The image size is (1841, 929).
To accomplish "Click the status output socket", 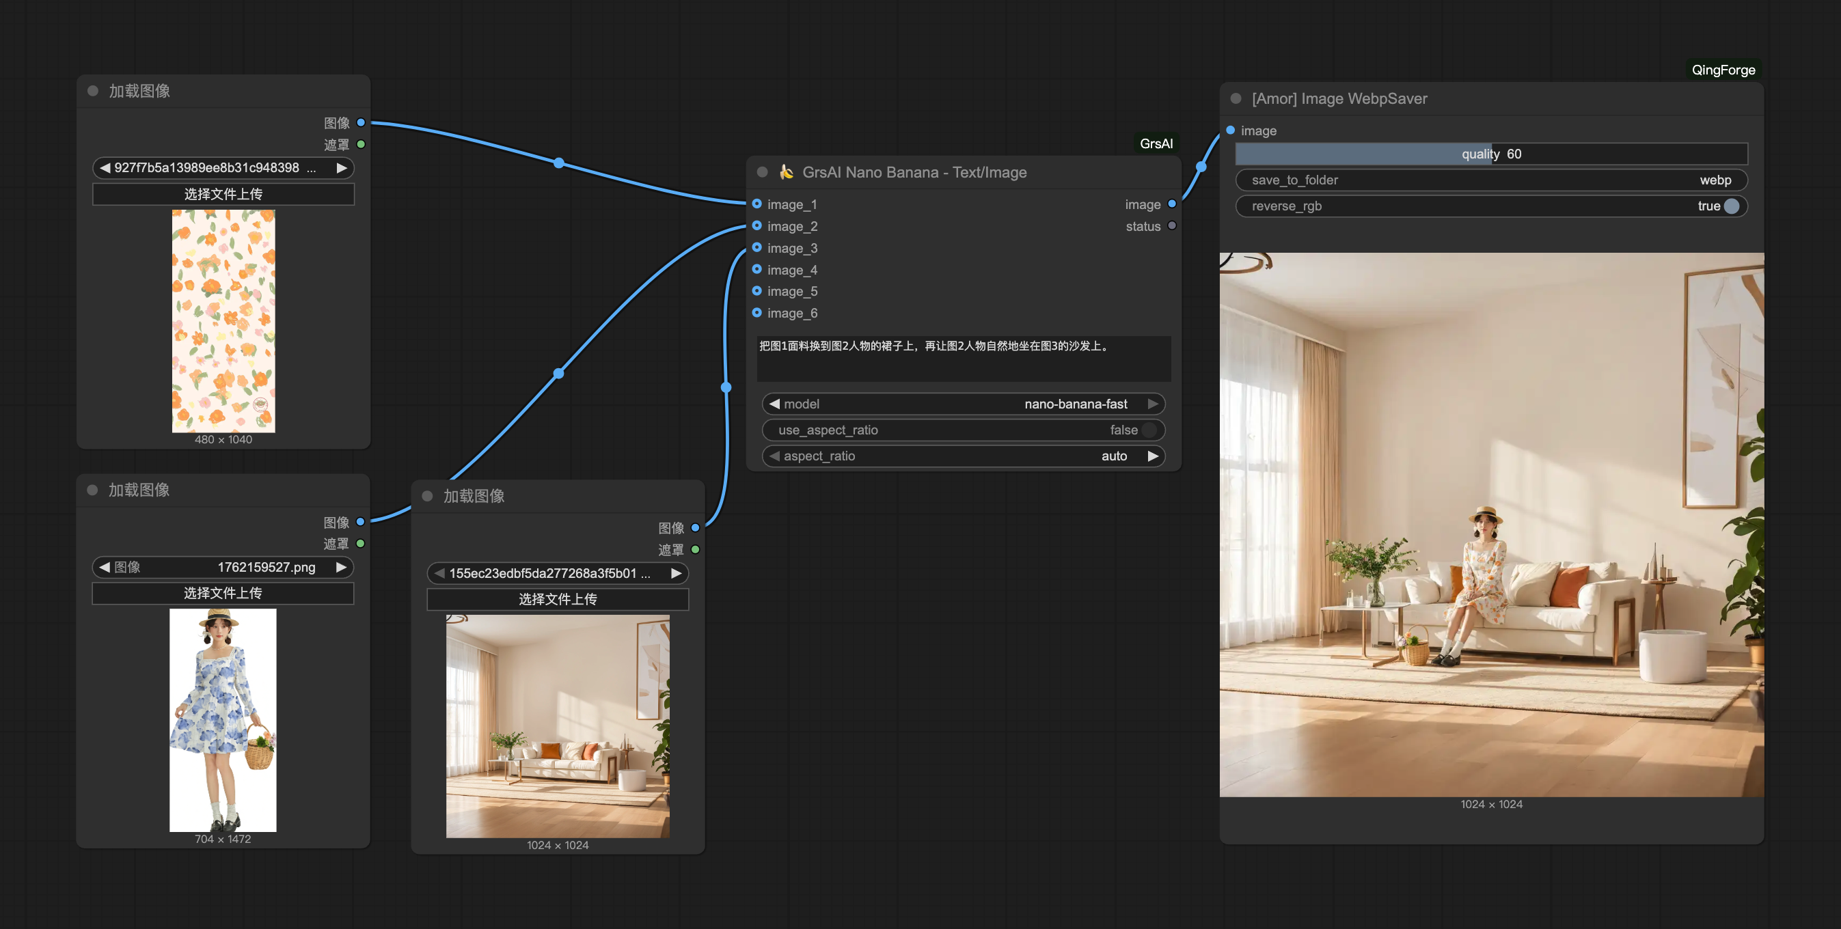I will (x=1172, y=226).
